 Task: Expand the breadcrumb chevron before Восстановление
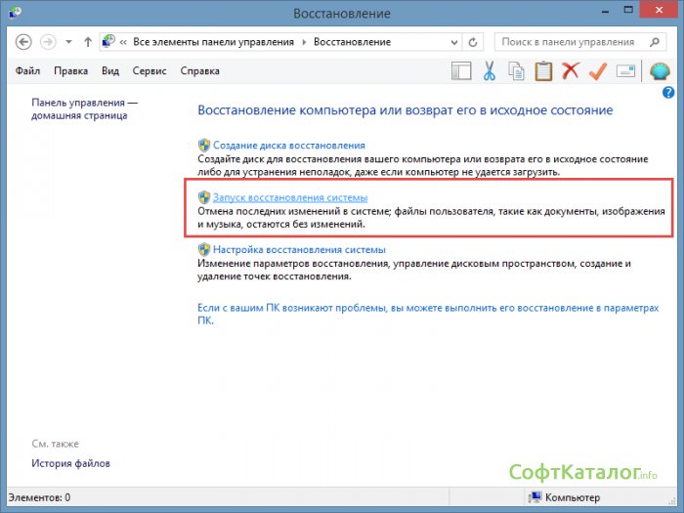304,42
